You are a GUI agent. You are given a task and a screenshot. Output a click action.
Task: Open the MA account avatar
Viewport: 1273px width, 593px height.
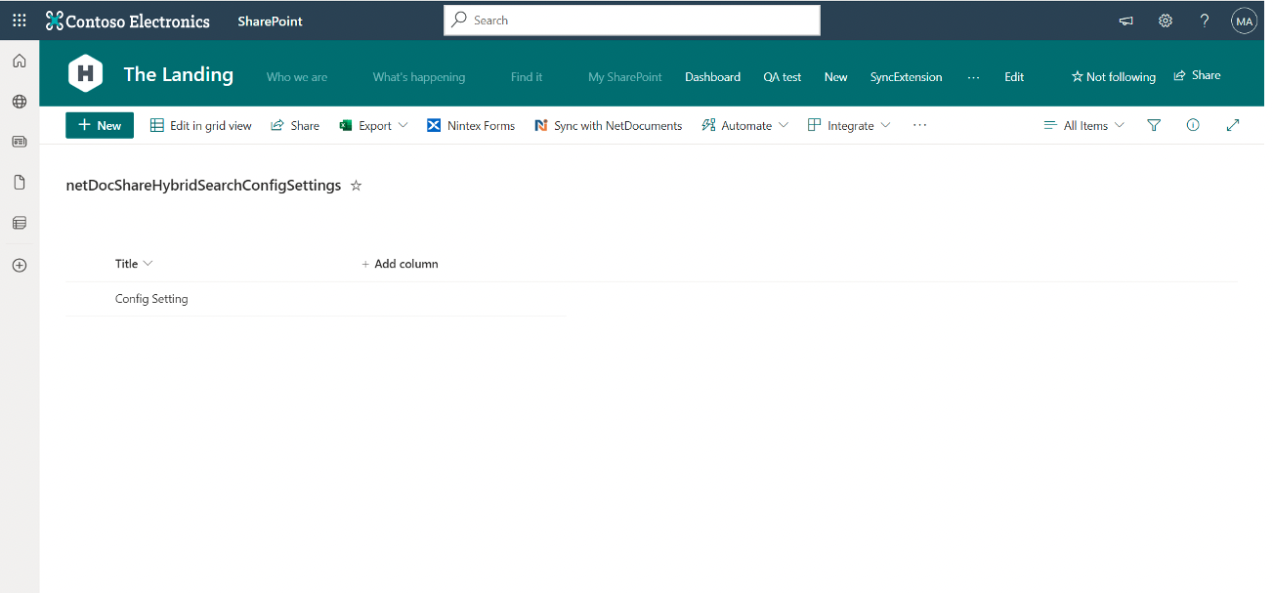[1244, 21]
